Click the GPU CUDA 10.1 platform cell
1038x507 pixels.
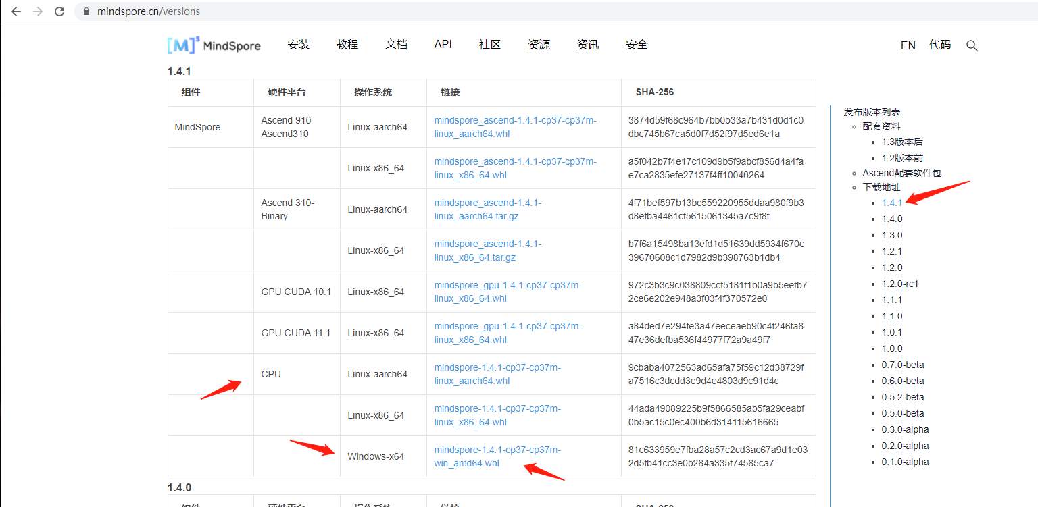tap(296, 292)
